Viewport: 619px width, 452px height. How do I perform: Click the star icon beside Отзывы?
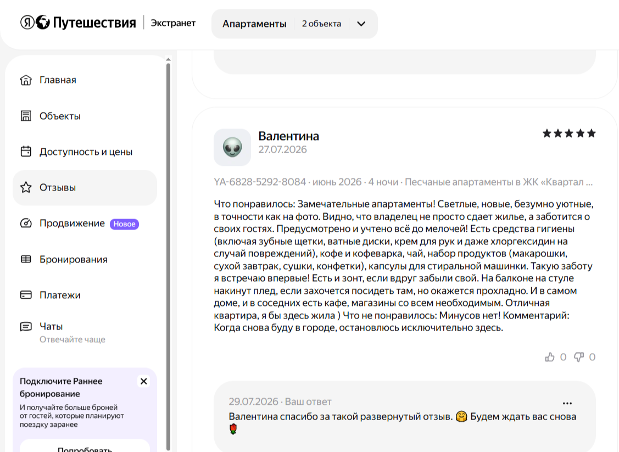point(26,187)
